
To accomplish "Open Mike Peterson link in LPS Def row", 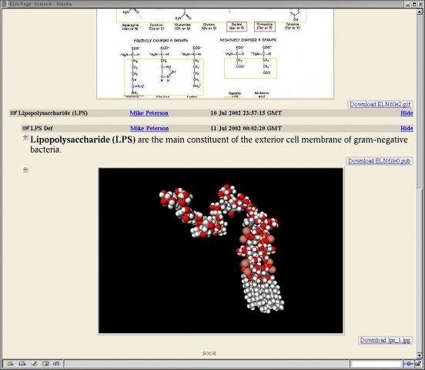I will 149,128.
